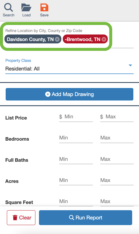139x234 pixels.
Task: Click the orange Save disk icon
Action: (x=44, y=7)
